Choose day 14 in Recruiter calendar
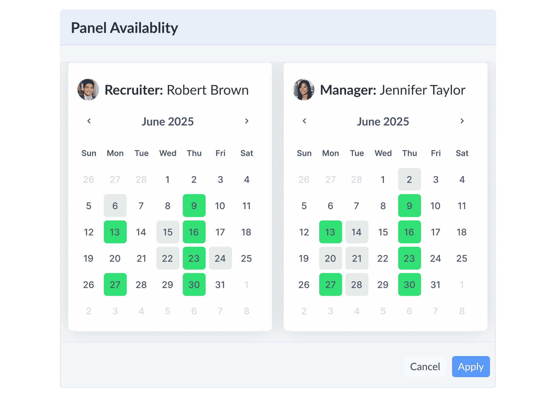This screenshot has height=397, width=556. coord(142,232)
